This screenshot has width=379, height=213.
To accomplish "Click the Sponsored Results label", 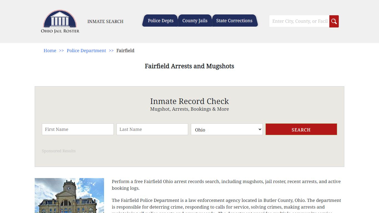I will click(59, 151).
